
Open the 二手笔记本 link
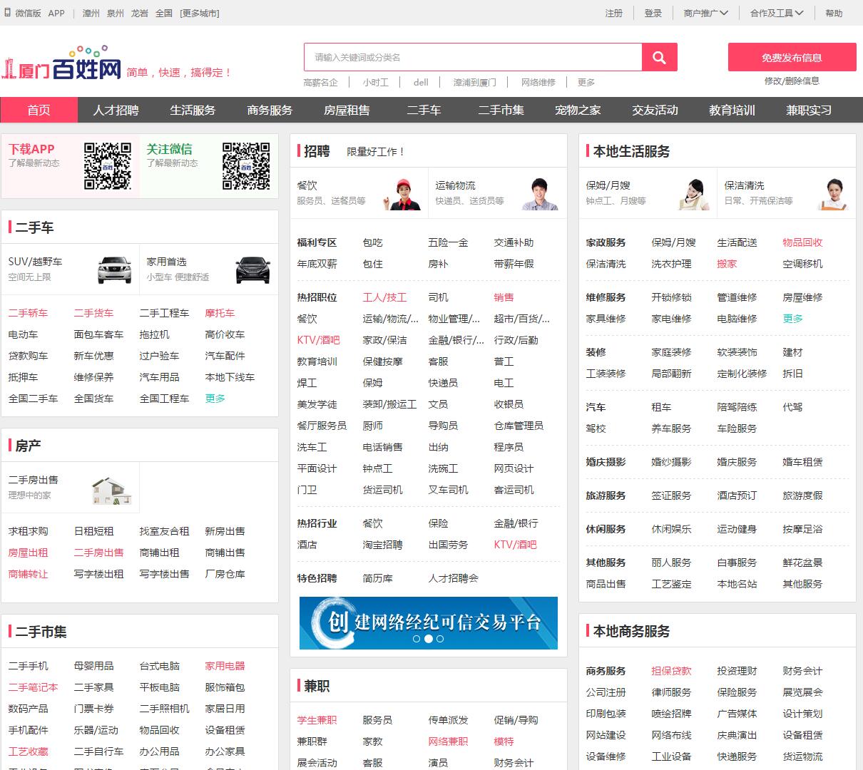(34, 687)
